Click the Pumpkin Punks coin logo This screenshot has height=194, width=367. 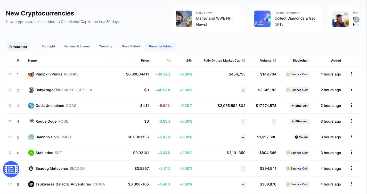point(31,74)
